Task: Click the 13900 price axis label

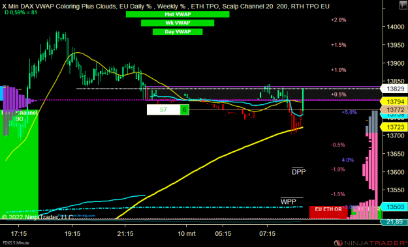Action: pyautogui.click(x=396, y=63)
